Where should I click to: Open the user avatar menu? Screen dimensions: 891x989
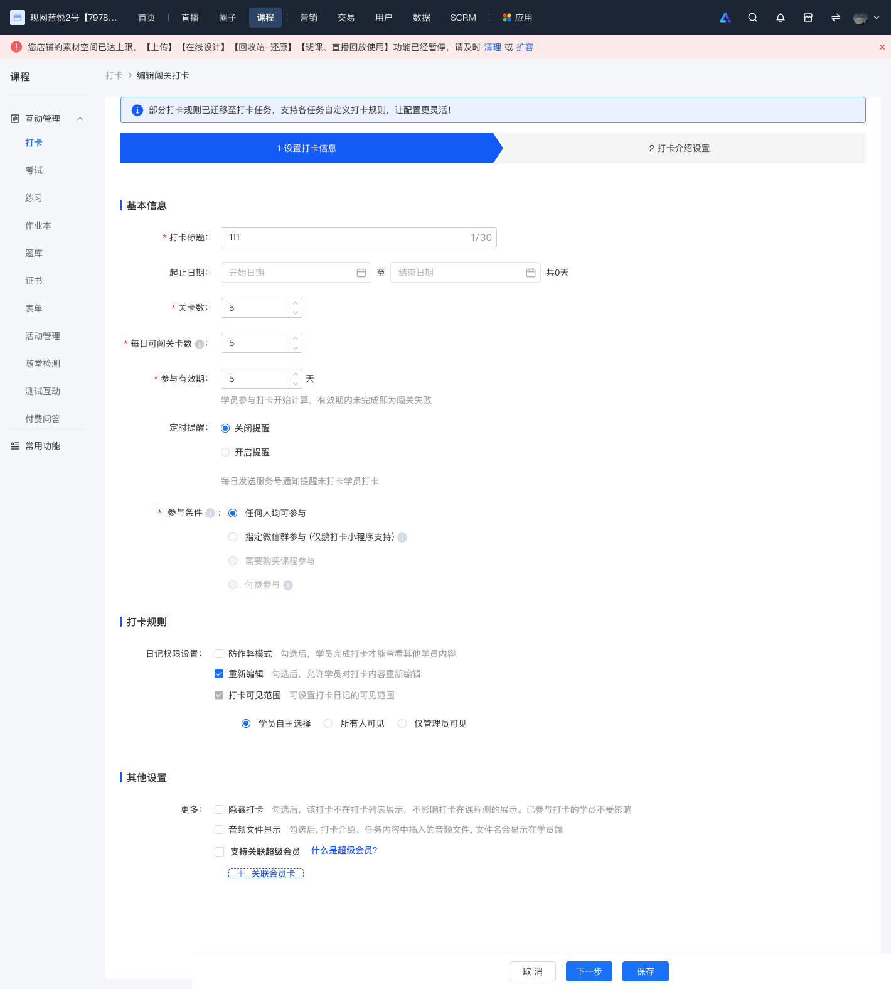(861, 18)
